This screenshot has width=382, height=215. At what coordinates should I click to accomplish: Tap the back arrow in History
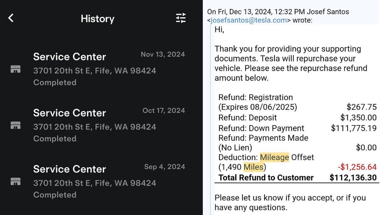11,18
